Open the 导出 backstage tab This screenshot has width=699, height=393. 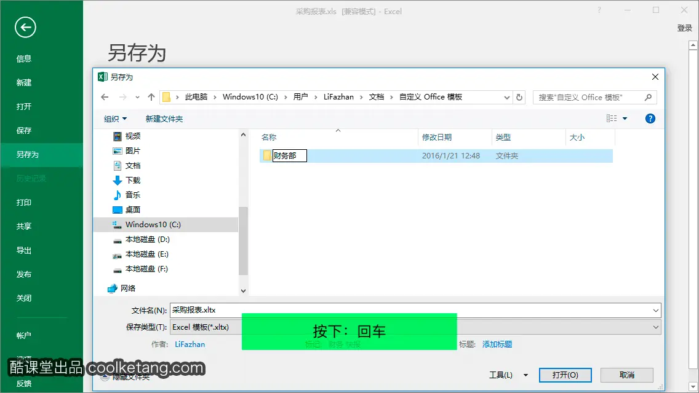click(24, 251)
